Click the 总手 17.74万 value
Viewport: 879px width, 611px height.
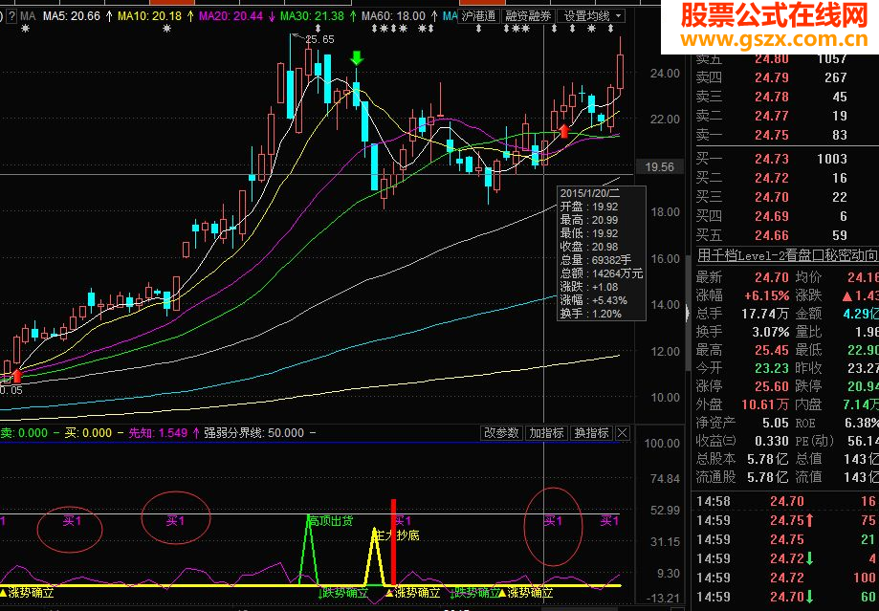(765, 314)
